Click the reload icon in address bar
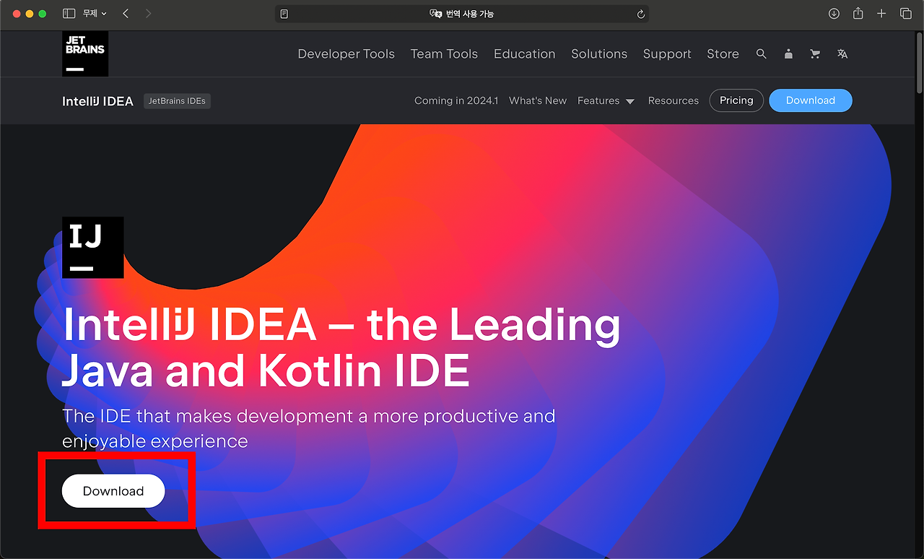Screen dimensions: 924x559 coord(640,13)
